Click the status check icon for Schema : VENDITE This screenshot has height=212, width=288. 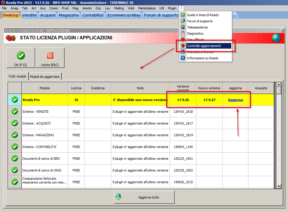[x=15, y=112]
